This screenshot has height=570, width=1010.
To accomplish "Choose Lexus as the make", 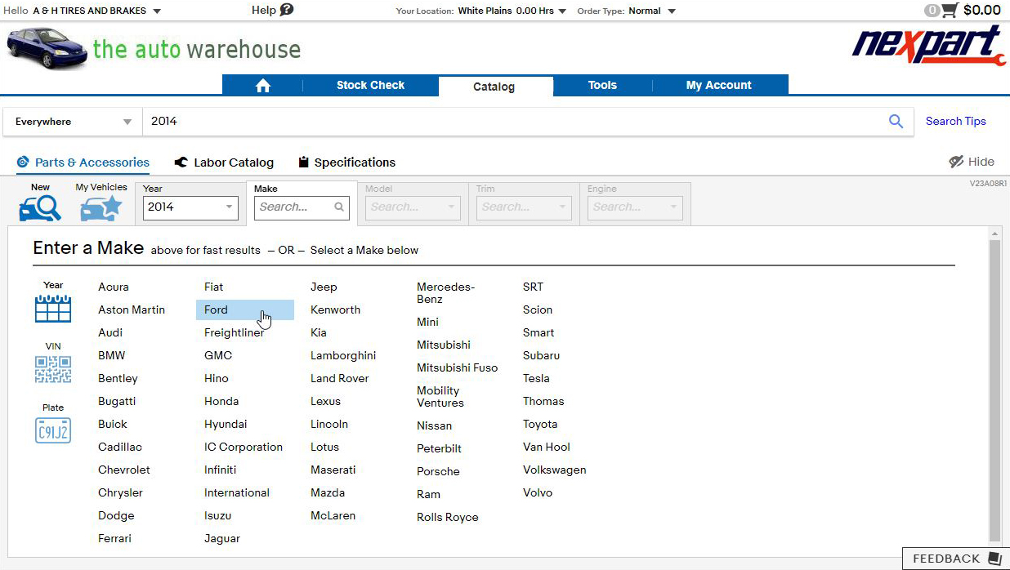I will [x=325, y=401].
